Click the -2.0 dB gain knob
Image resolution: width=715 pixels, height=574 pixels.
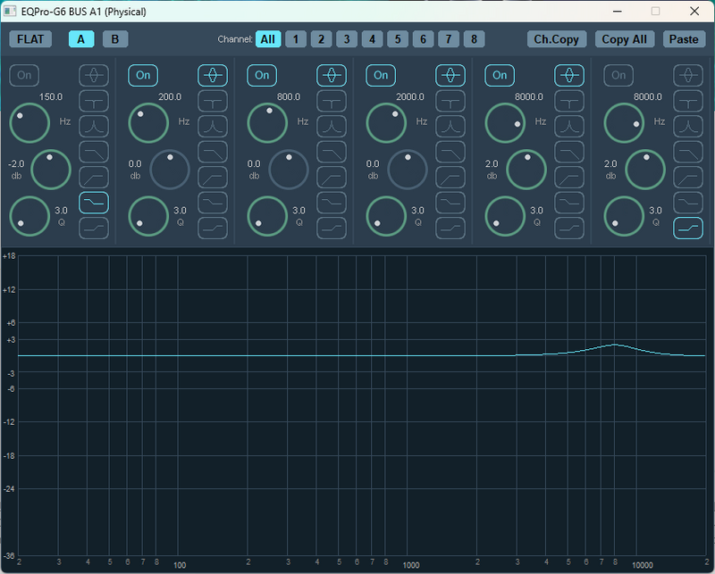coord(51,170)
